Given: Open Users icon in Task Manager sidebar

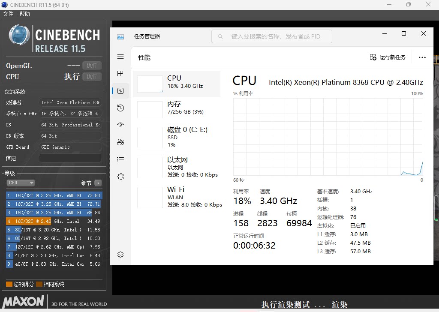Looking at the screenshot, I should tap(120, 142).
